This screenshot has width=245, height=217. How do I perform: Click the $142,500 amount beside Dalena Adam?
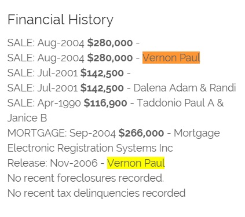[102, 88]
